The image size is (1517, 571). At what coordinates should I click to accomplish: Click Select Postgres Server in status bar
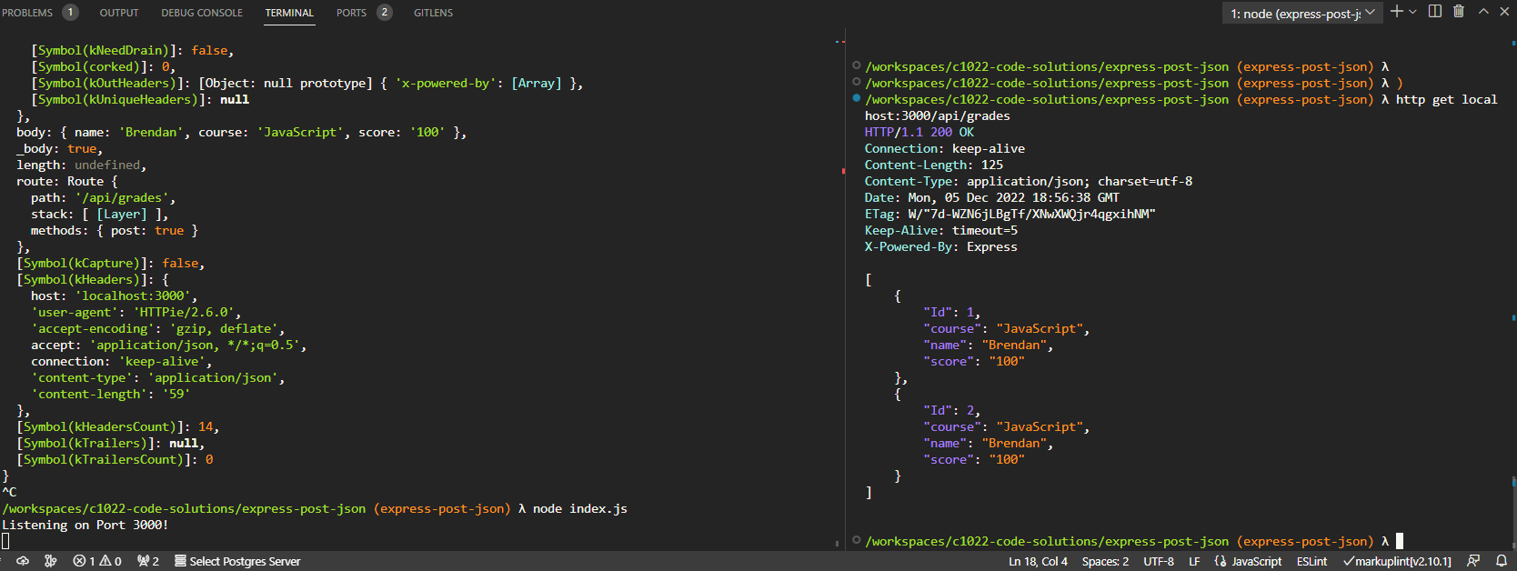coord(237,561)
